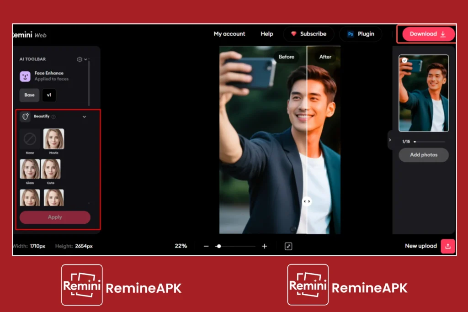Select the Glam preset thumbnail
This screenshot has width=468, height=312.
click(x=30, y=169)
